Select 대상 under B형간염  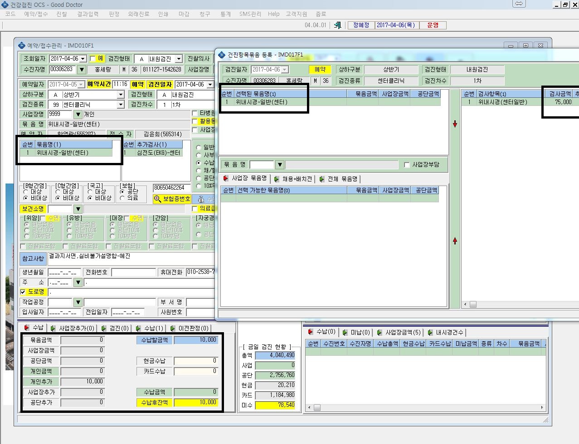tap(26, 191)
